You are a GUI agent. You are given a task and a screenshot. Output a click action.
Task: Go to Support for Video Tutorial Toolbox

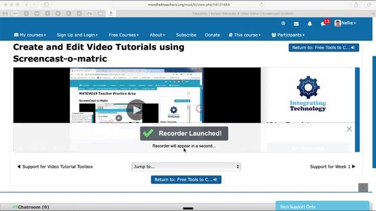pos(55,166)
